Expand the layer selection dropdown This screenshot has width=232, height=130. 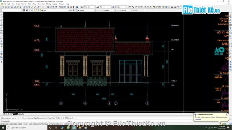coord(51,10)
